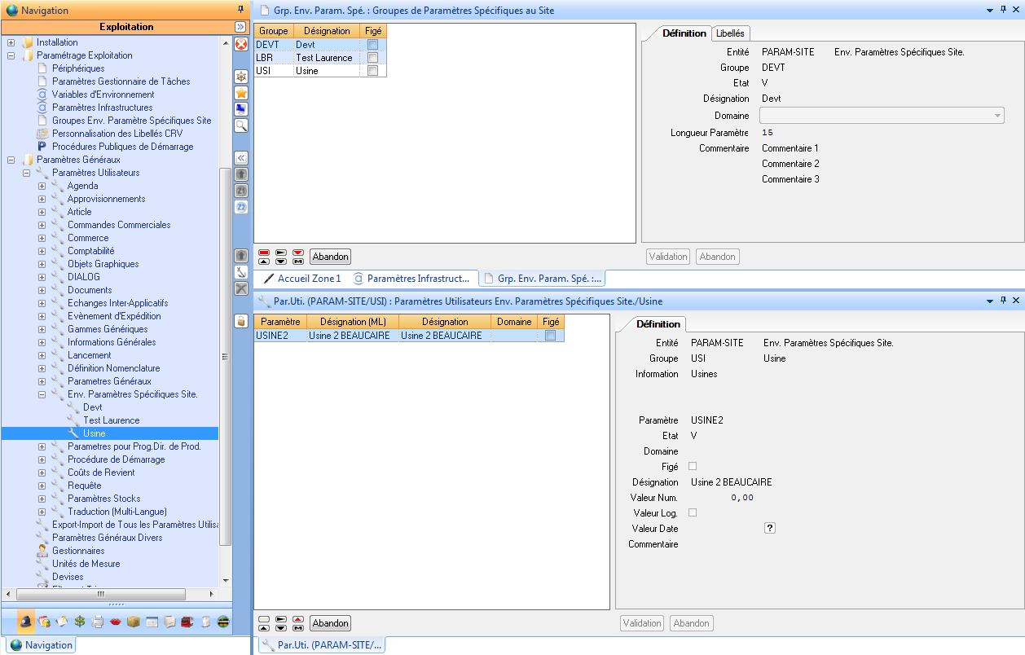Click the red lips icon in bottom bar
The image size is (1025, 655).
click(x=116, y=622)
